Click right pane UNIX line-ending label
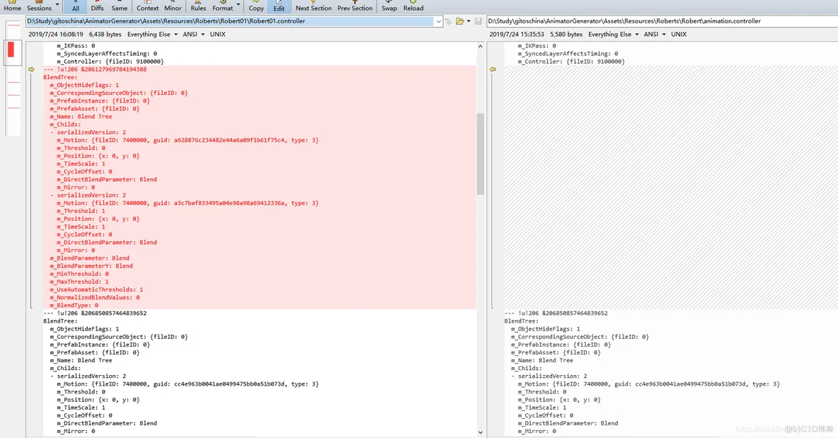 [679, 34]
